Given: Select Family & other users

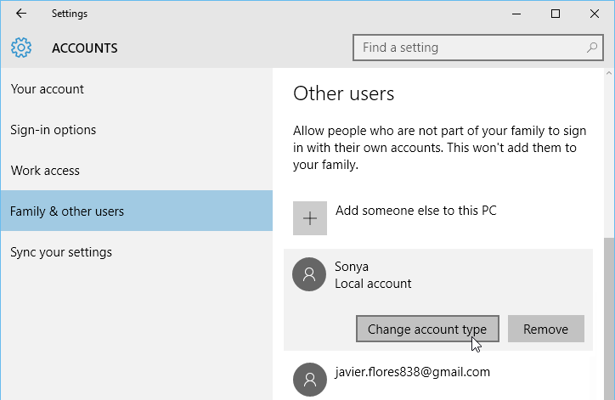Looking at the screenshot, I should click(67, 211).
